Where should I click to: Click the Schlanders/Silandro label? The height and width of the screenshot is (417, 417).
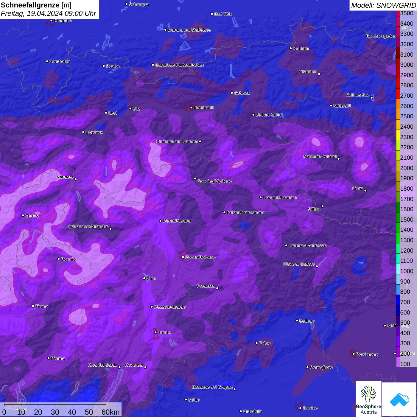(x=88, y=226)
